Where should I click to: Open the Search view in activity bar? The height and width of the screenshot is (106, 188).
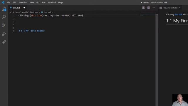[x=4, y=17]
